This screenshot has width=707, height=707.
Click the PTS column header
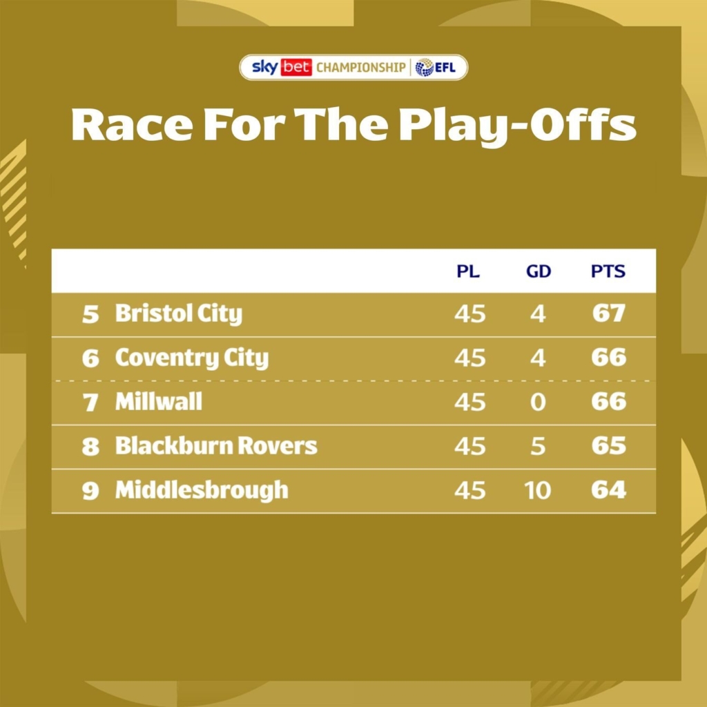point(608,271)
